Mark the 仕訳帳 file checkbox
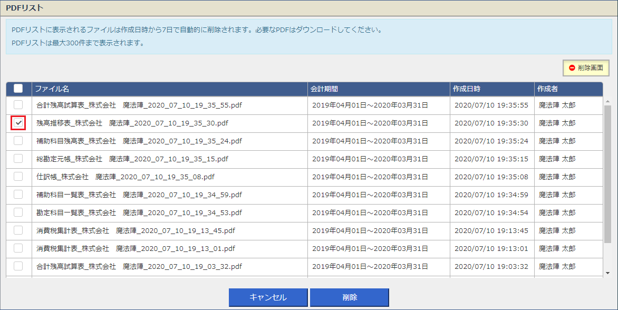This screenshot has width=618, height=310. (x=18, y=177)
